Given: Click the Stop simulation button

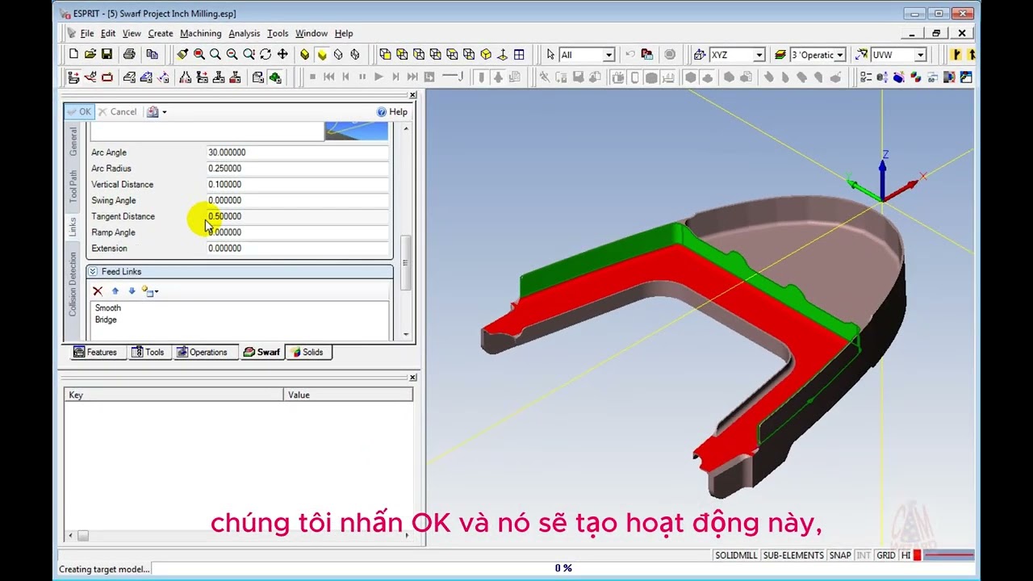Looking at the screenshot, I should 312,77.
